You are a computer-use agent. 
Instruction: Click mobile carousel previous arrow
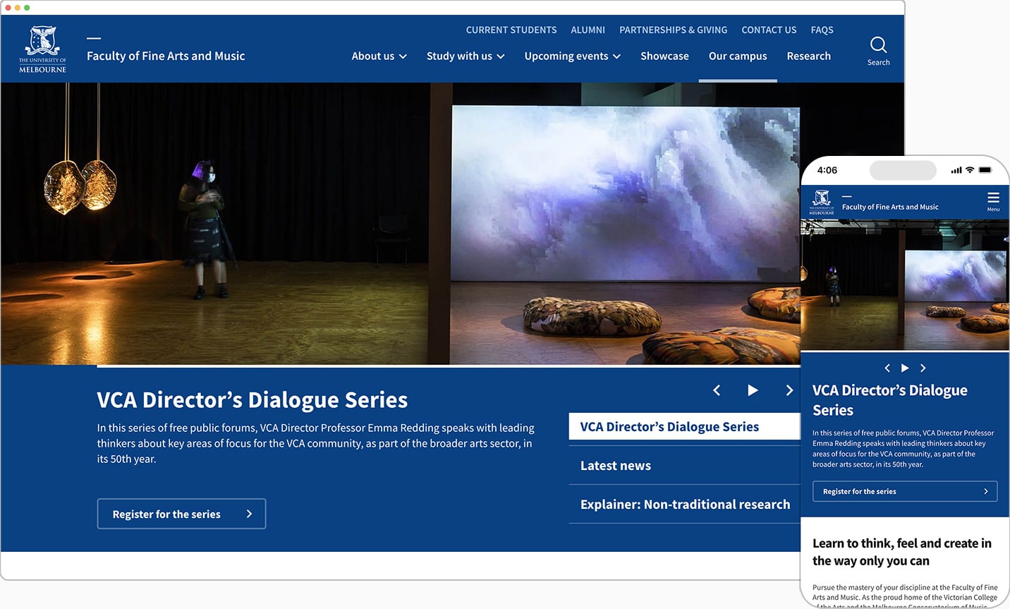coord(887,368)
